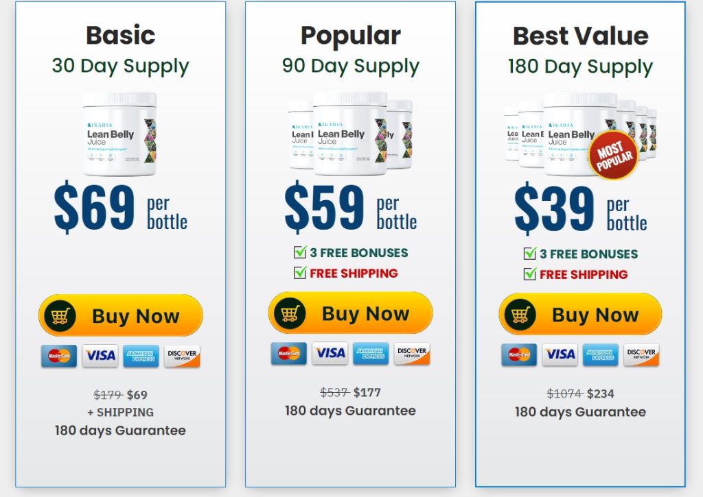Click the Discover icon under Basic plan
703x497 pixels.
(x=182, y=356)
